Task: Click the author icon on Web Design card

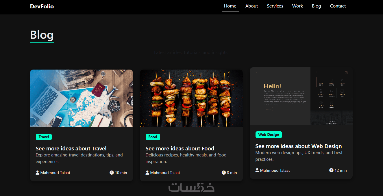Action: click(257, 170)
